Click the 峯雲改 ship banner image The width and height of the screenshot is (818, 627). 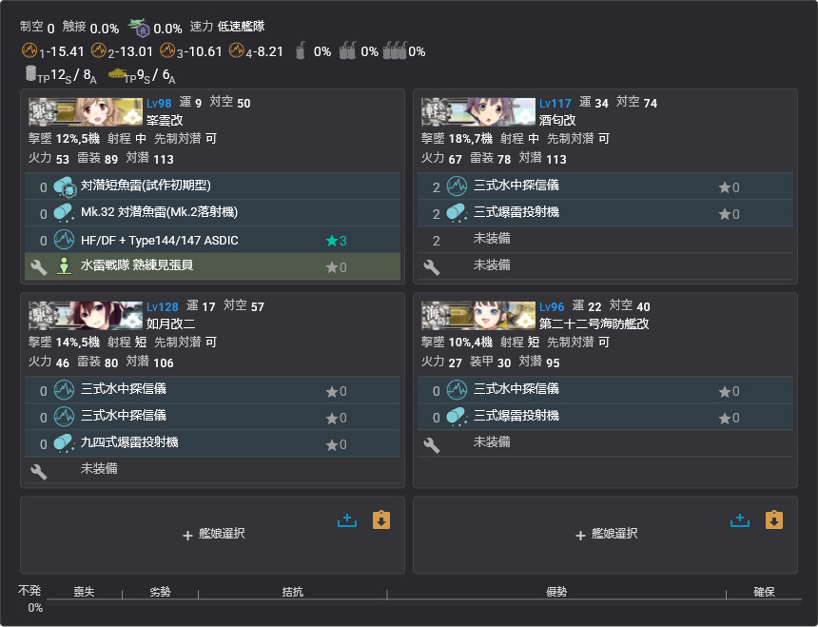[86, 111]
